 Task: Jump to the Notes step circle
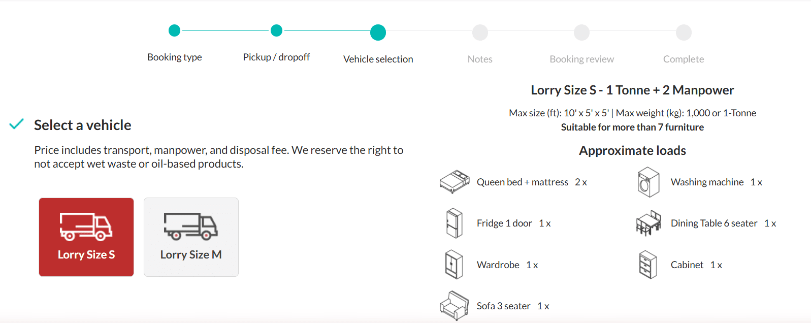(480, 33)
